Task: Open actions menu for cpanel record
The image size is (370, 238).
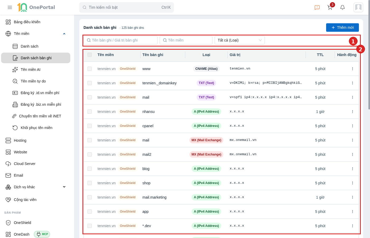Action: click(x=353, y=126)
